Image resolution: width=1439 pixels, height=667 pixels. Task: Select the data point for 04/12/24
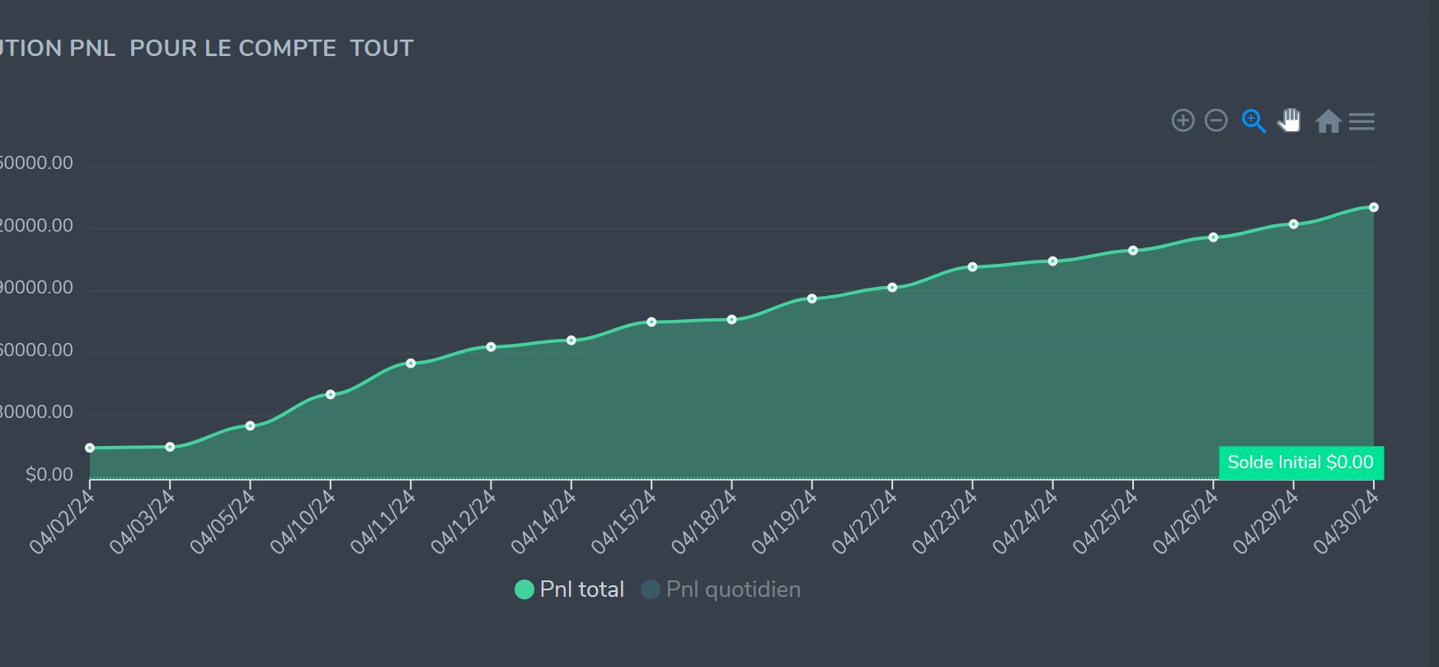pyautogui.click(x=491, y=347)
